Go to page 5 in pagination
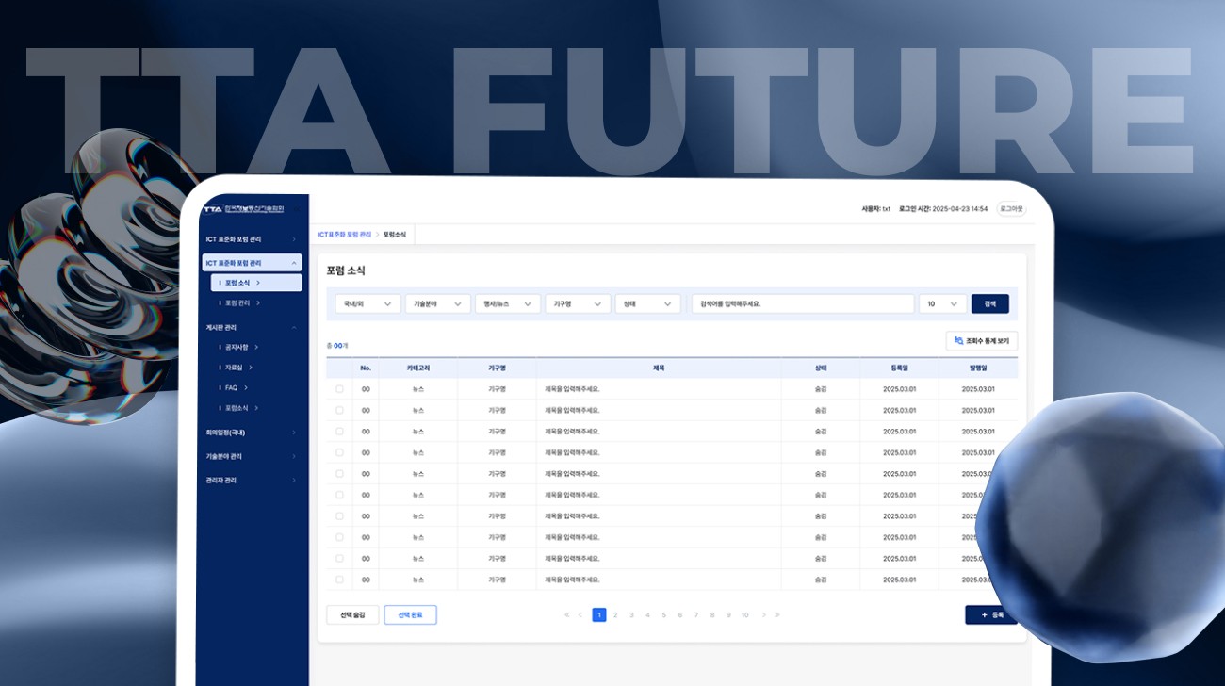Image resolution: width=1225 pixels, height=686 pixels. coord(663,615)
